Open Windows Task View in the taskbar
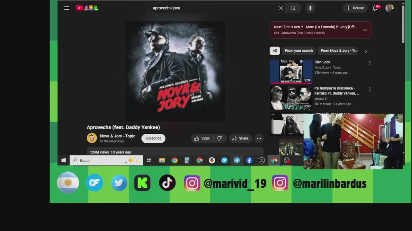412x231 pixels. 149,160
